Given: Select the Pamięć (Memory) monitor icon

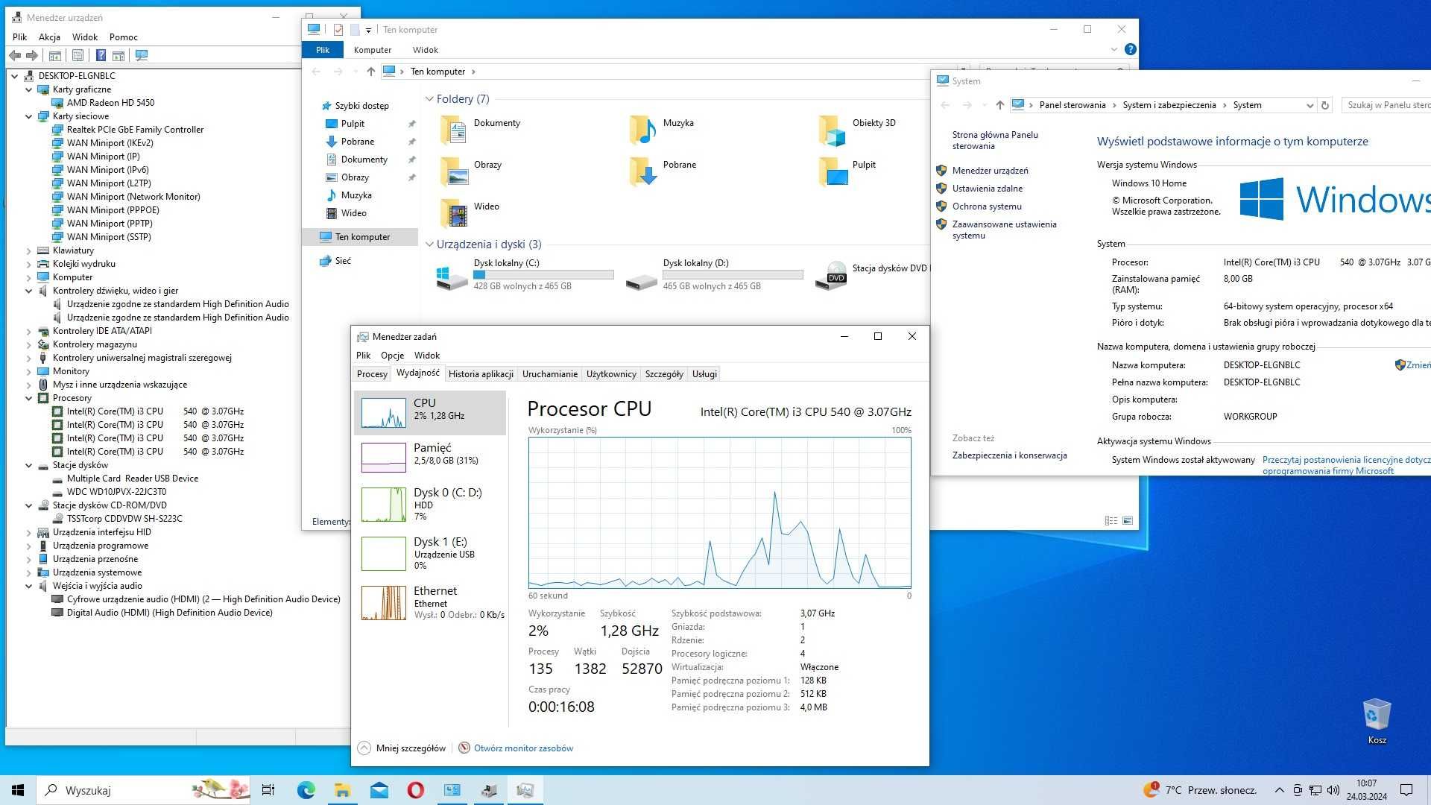Looking at the screenshot, I should point(383,454).
